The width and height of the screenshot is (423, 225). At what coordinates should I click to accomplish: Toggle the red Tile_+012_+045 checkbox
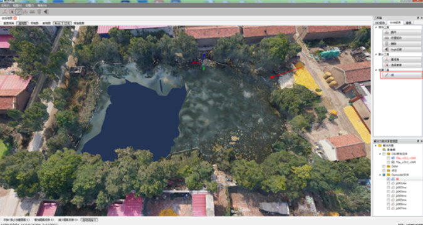point(388,158)
